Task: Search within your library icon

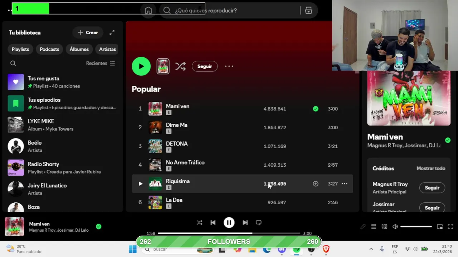Action: tap(13, 63)
